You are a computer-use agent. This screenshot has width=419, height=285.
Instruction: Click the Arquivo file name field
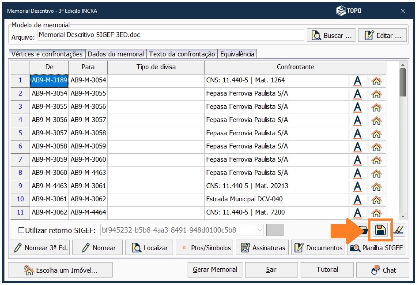pyautogui.click(x=170, y=35)
